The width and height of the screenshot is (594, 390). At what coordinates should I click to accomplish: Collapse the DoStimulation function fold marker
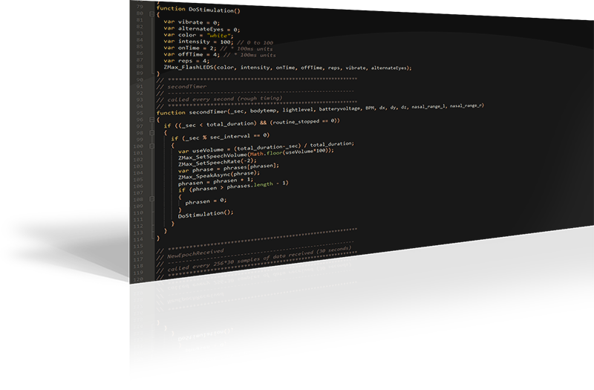151,15
